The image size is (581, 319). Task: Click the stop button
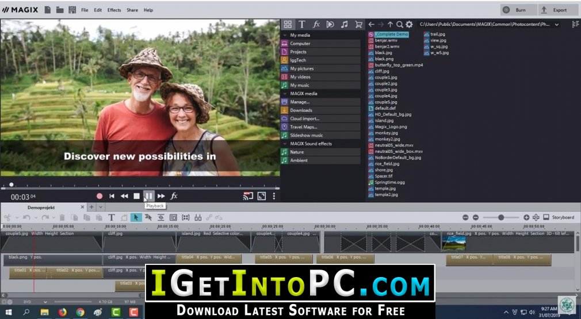tap(136, 196)
